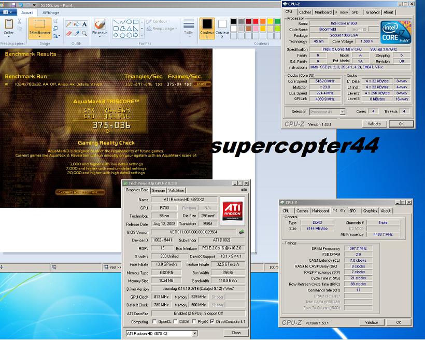Click OK in the top CPU-Z window

point(402,124)
